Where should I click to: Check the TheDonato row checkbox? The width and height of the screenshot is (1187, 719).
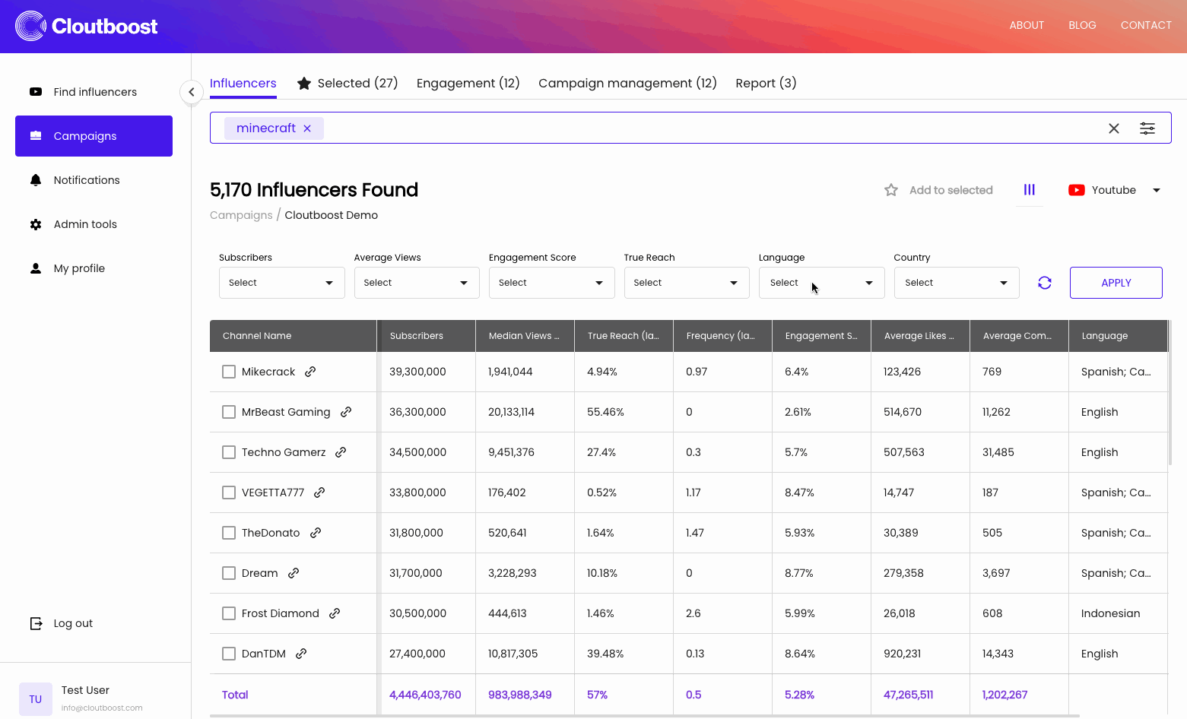(x=229, y=533)
